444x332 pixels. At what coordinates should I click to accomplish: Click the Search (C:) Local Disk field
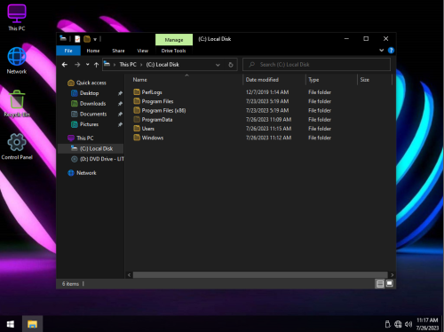(316, 65)
